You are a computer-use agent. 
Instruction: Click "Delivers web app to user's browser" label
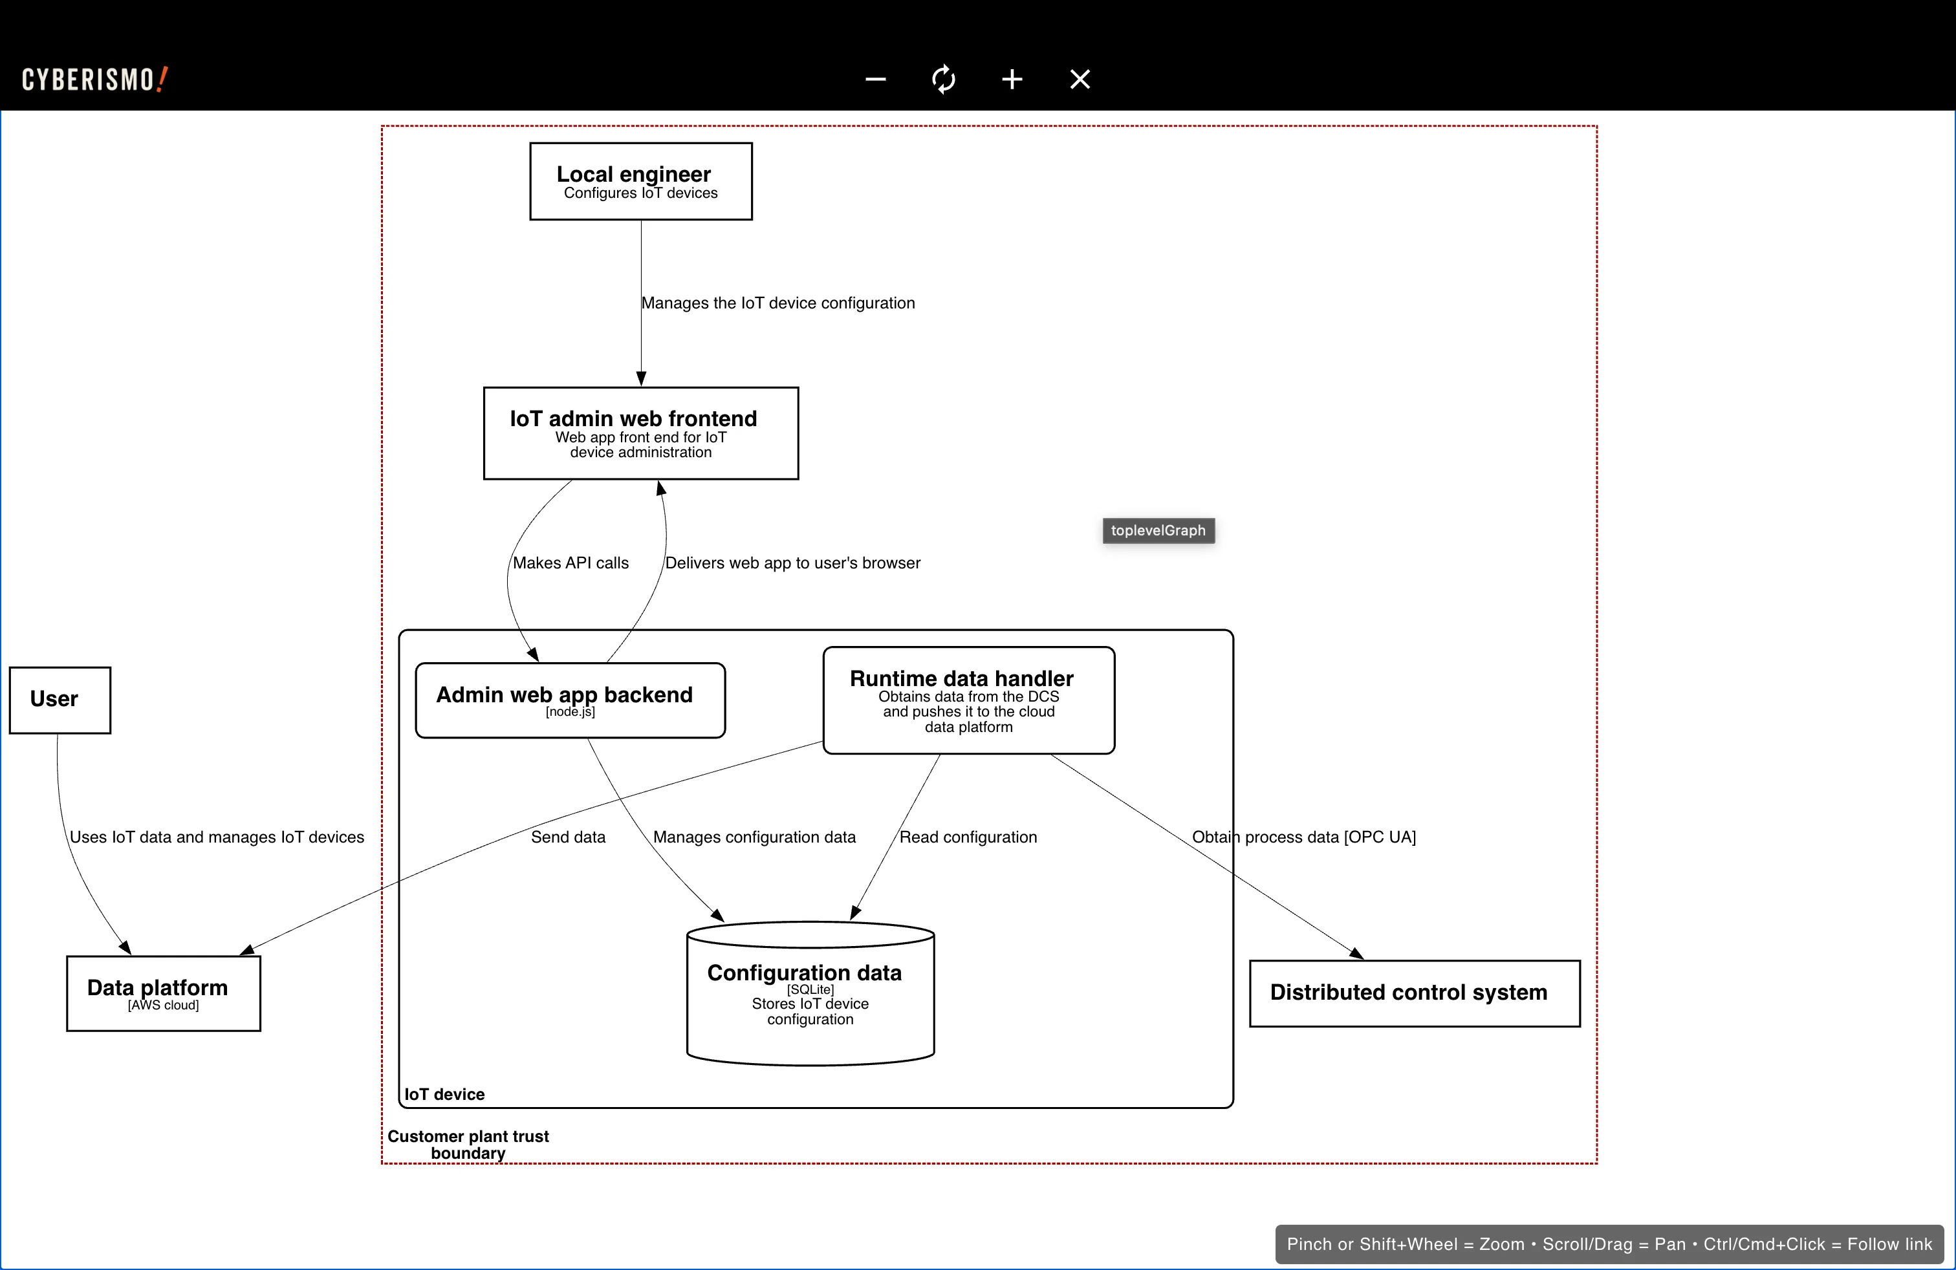tap(792, 563)
